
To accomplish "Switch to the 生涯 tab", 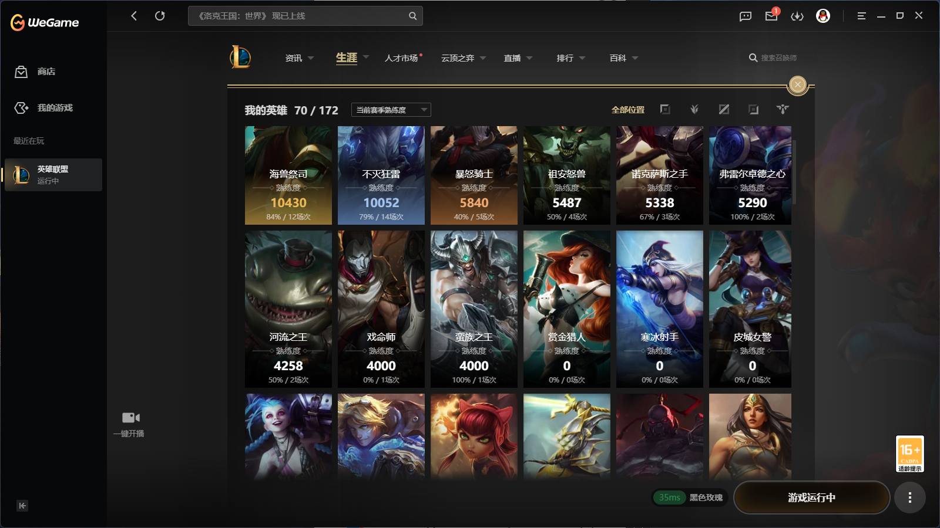I will (x=347, y=57).
